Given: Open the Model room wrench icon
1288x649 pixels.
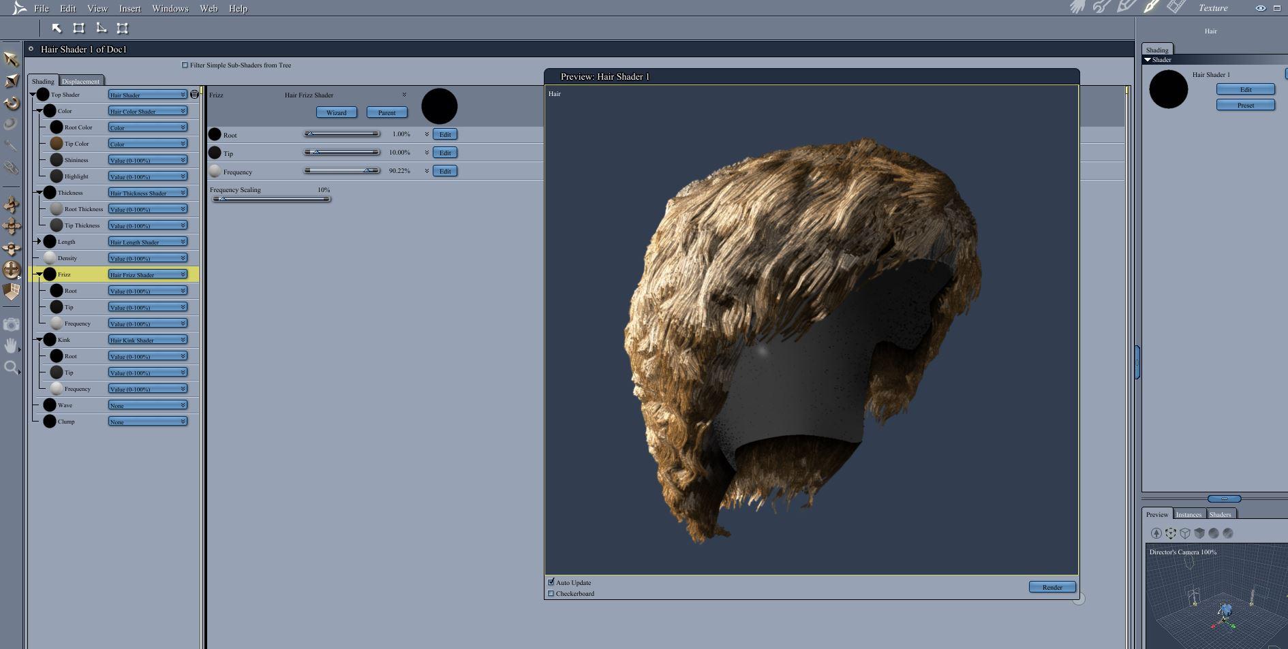Looking at the screenshot, I should pos(1101,7).
